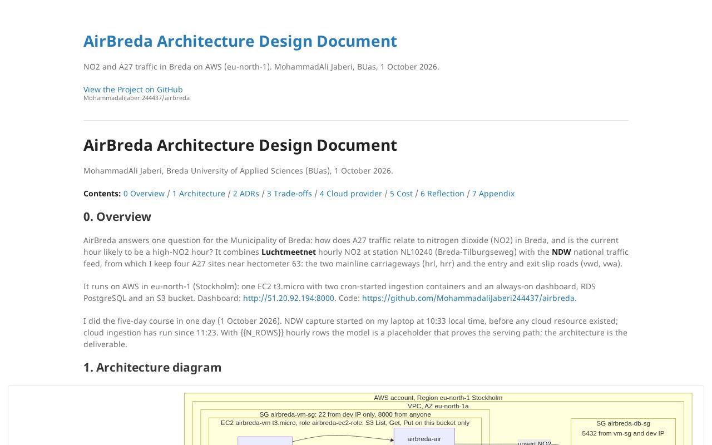712x445 pixels.
Task: Click the SG airbreda-vm-sg label in diagram
Action: pos(345,414)
